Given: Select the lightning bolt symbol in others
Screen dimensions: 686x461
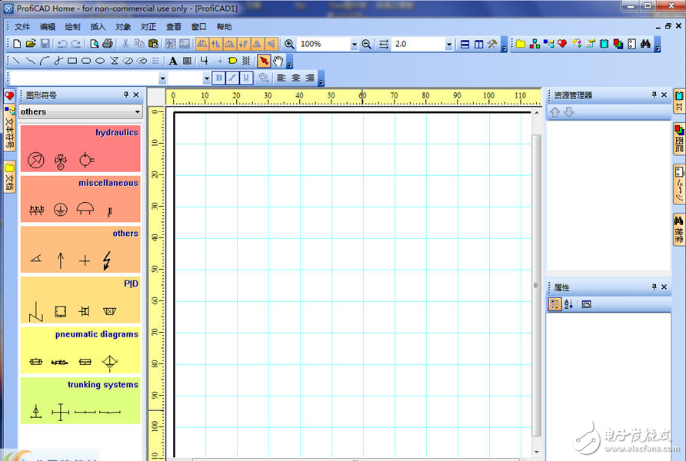Looking at the screenshot, I should click(107, 260).
